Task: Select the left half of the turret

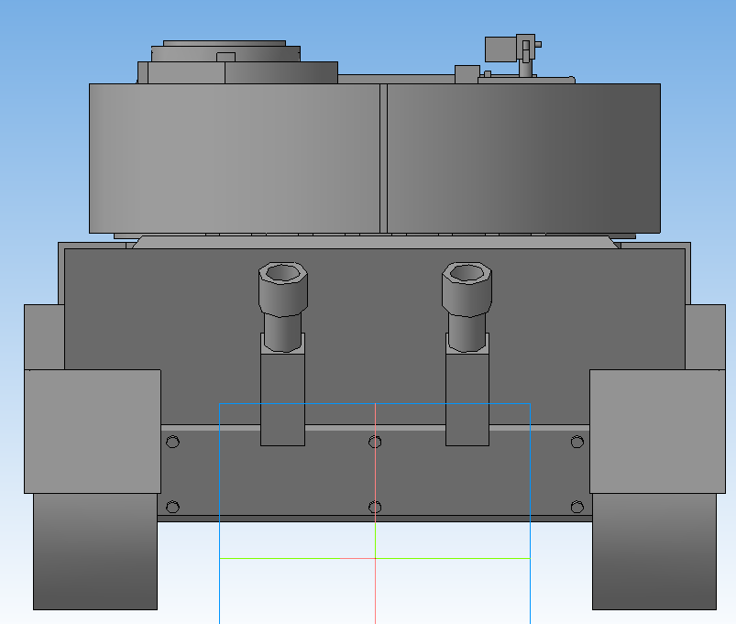Action: 235,158
